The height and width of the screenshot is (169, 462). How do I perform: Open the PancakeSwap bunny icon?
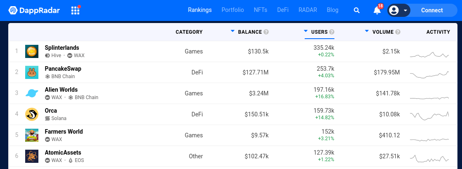tap(32, 72)
